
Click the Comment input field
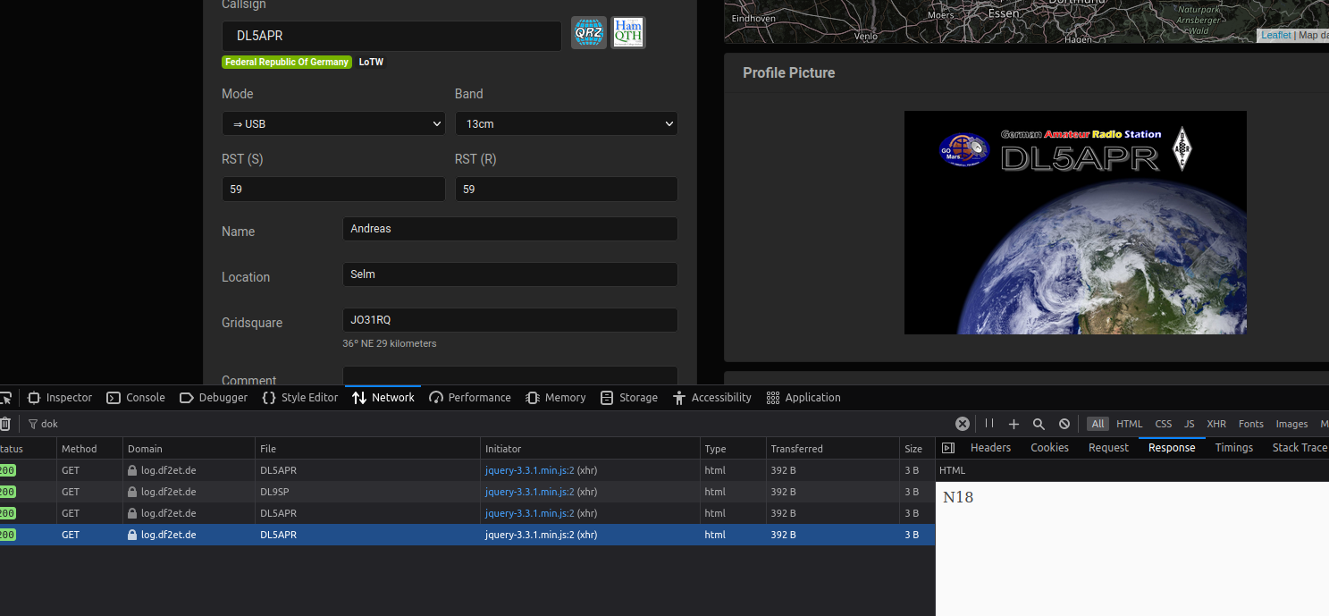tap(509, 376)
